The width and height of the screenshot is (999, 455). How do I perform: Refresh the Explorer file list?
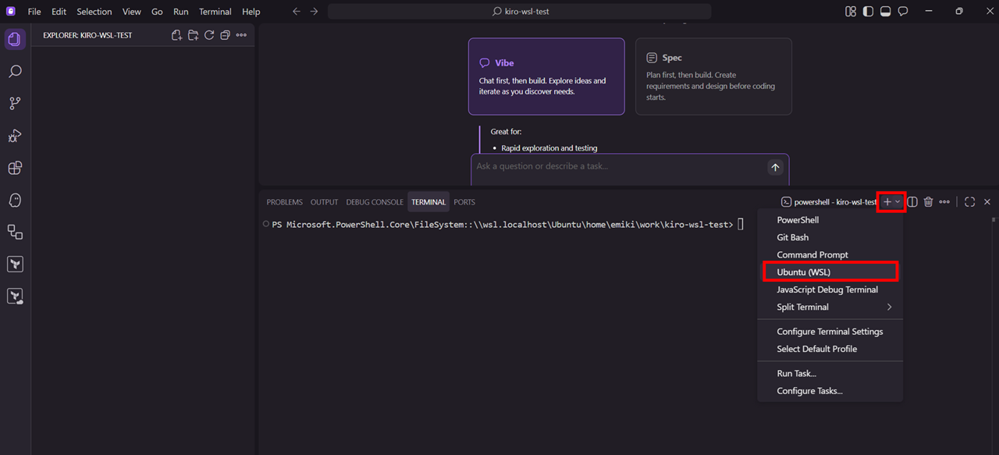click(209, 35)
